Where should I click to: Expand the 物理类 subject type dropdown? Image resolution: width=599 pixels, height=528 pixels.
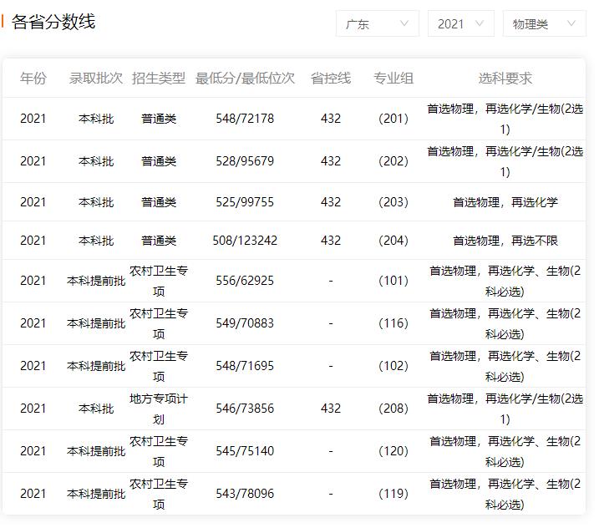(x=544, y=24)
